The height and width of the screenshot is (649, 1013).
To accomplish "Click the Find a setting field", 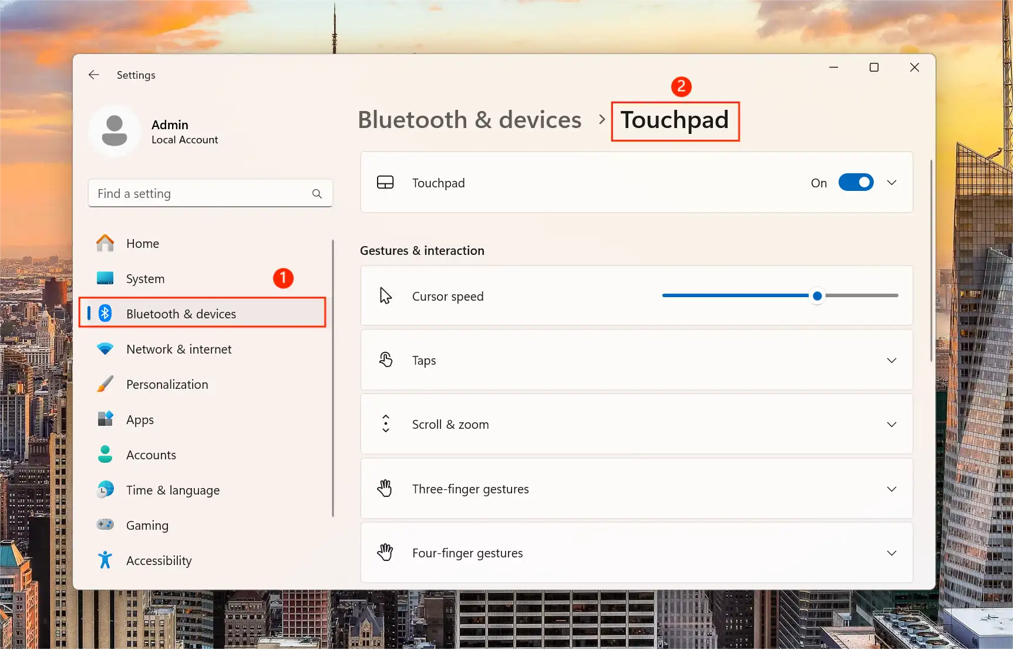I will tap(200, 194).
